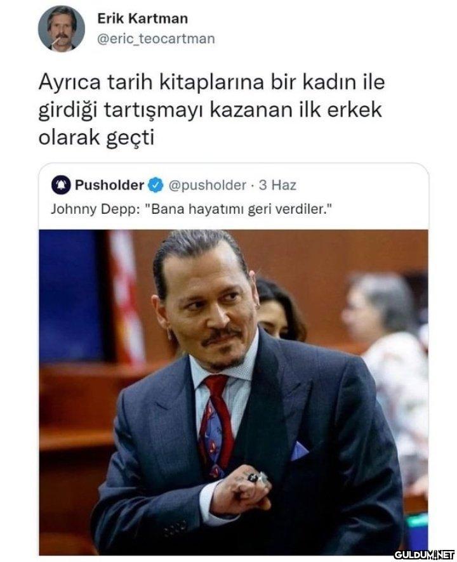Click the Pusholder bell logo avatar
457x562 pixels.
61,185
